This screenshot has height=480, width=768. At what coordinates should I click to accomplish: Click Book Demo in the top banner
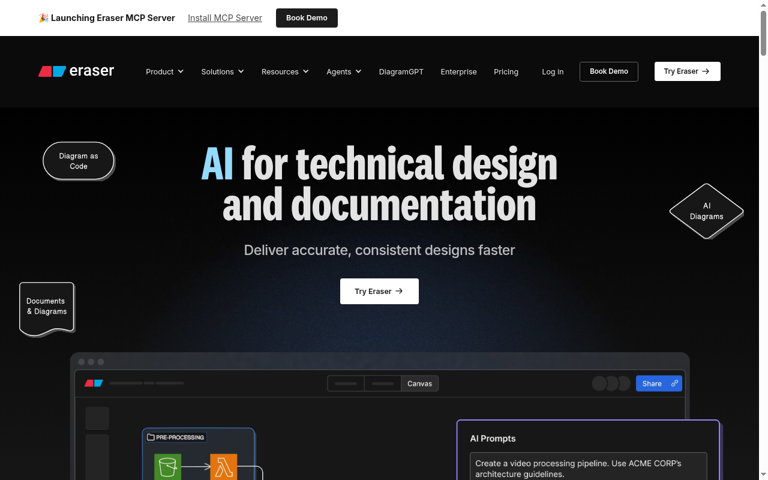pyautogui.click(x=307, y=18)
